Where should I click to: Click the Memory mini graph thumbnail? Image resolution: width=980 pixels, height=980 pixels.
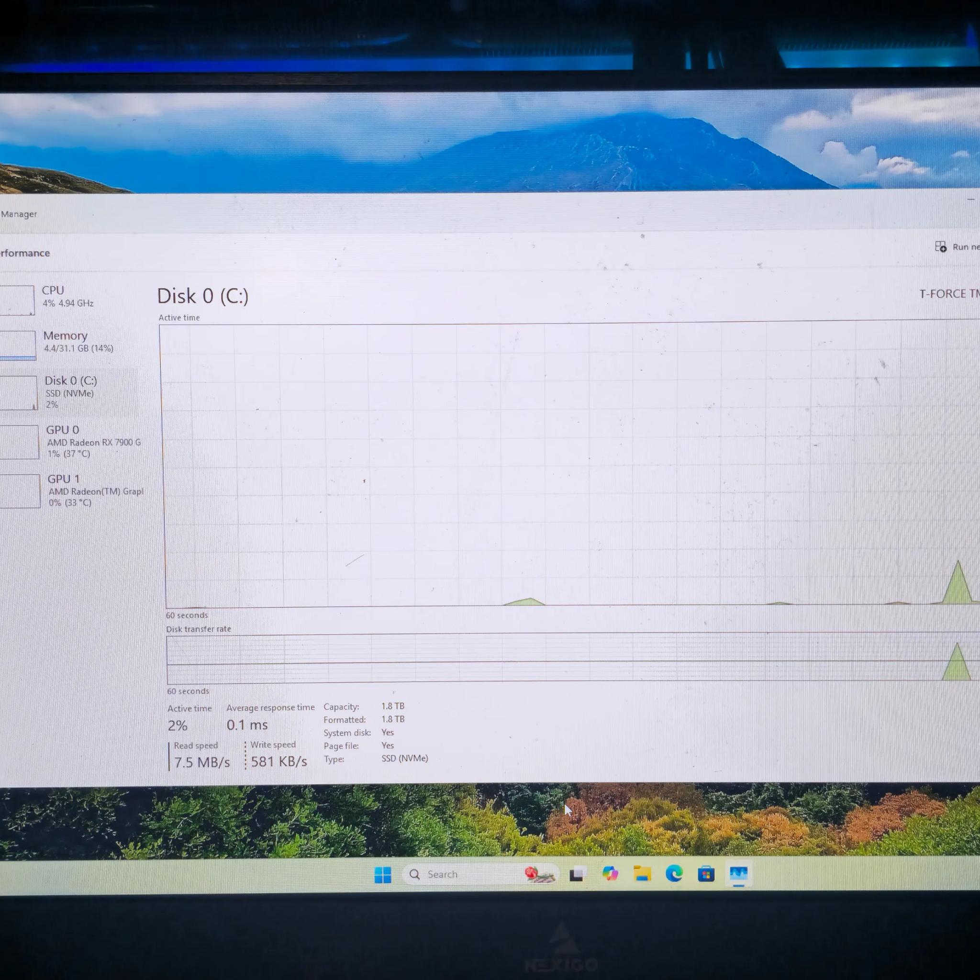click(x=18, y=345)
